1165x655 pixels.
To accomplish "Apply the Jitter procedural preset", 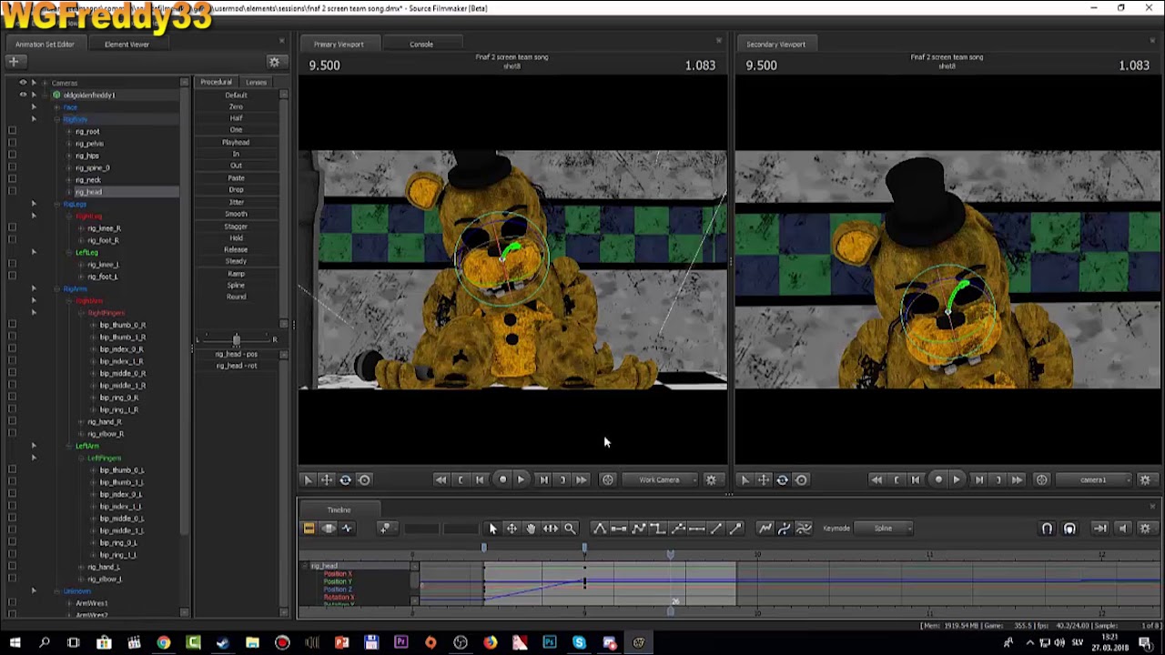I will (236, 202).
